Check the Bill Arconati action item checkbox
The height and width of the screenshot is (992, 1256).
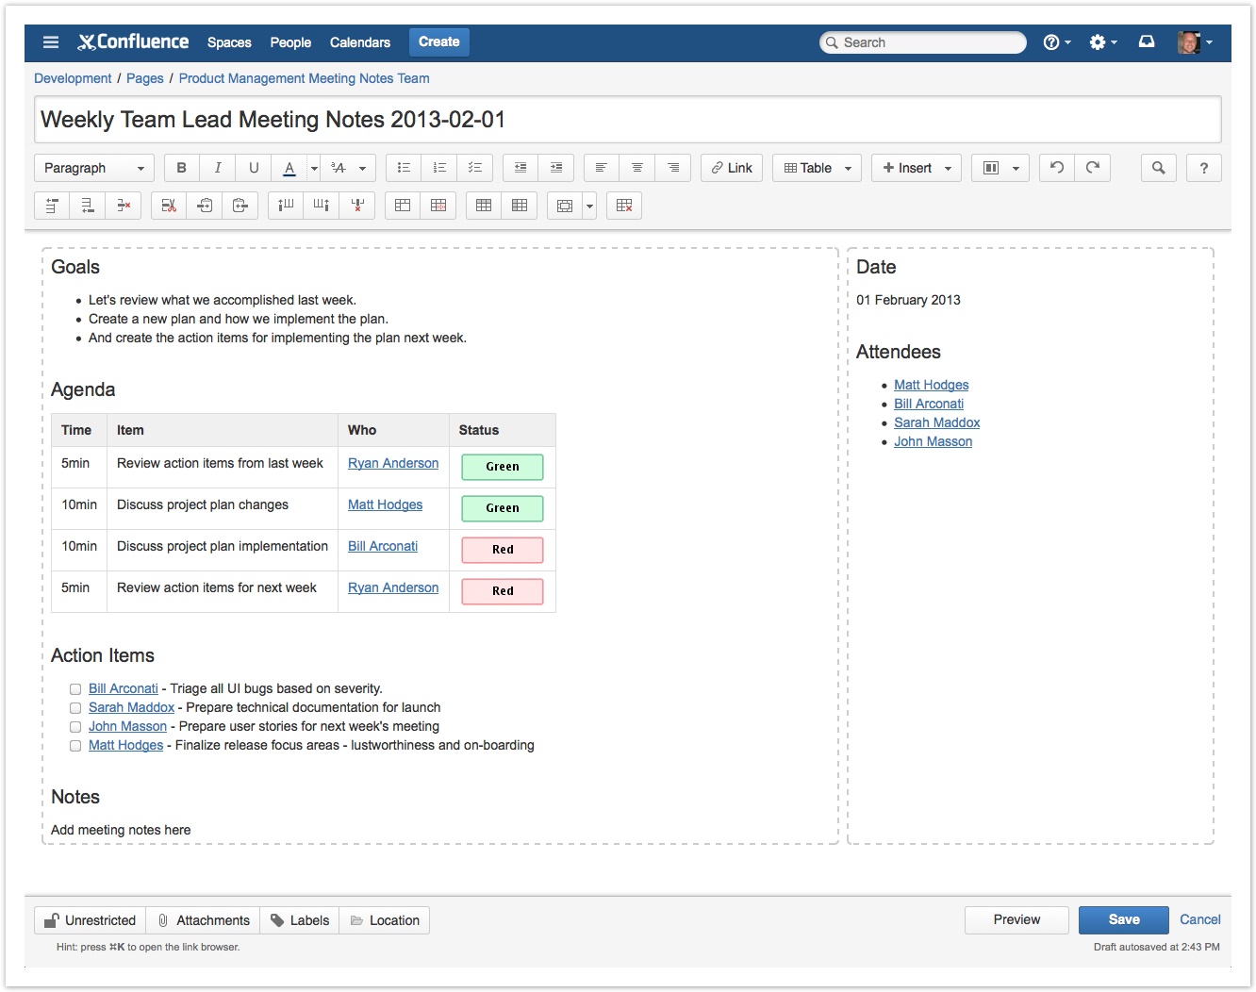75,689
